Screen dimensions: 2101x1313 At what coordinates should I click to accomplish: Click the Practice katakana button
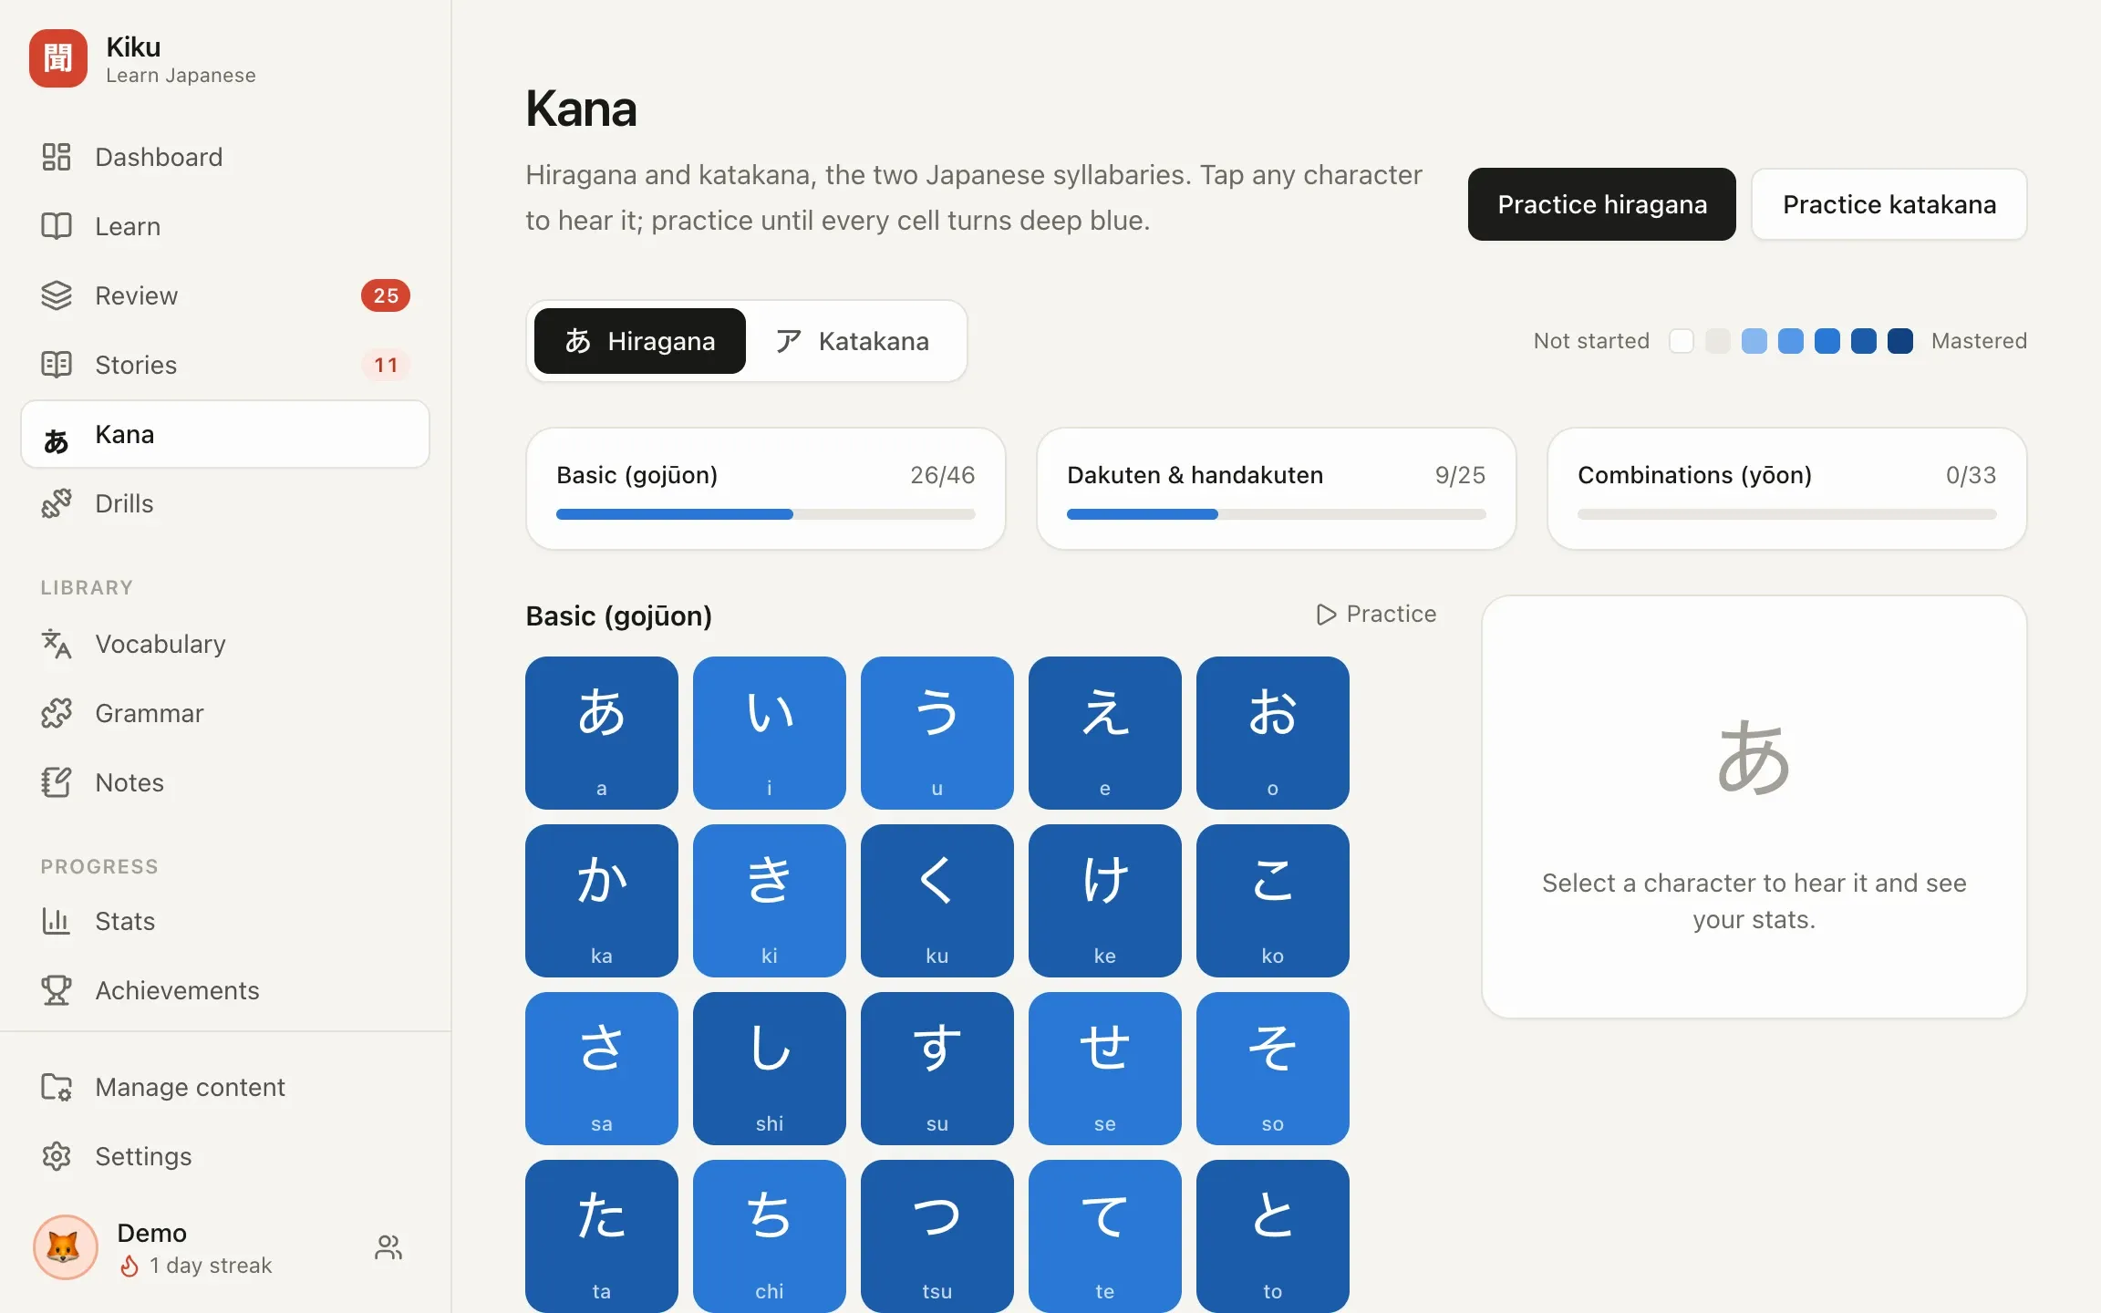pyautogui.click(x=1889, y=204)
